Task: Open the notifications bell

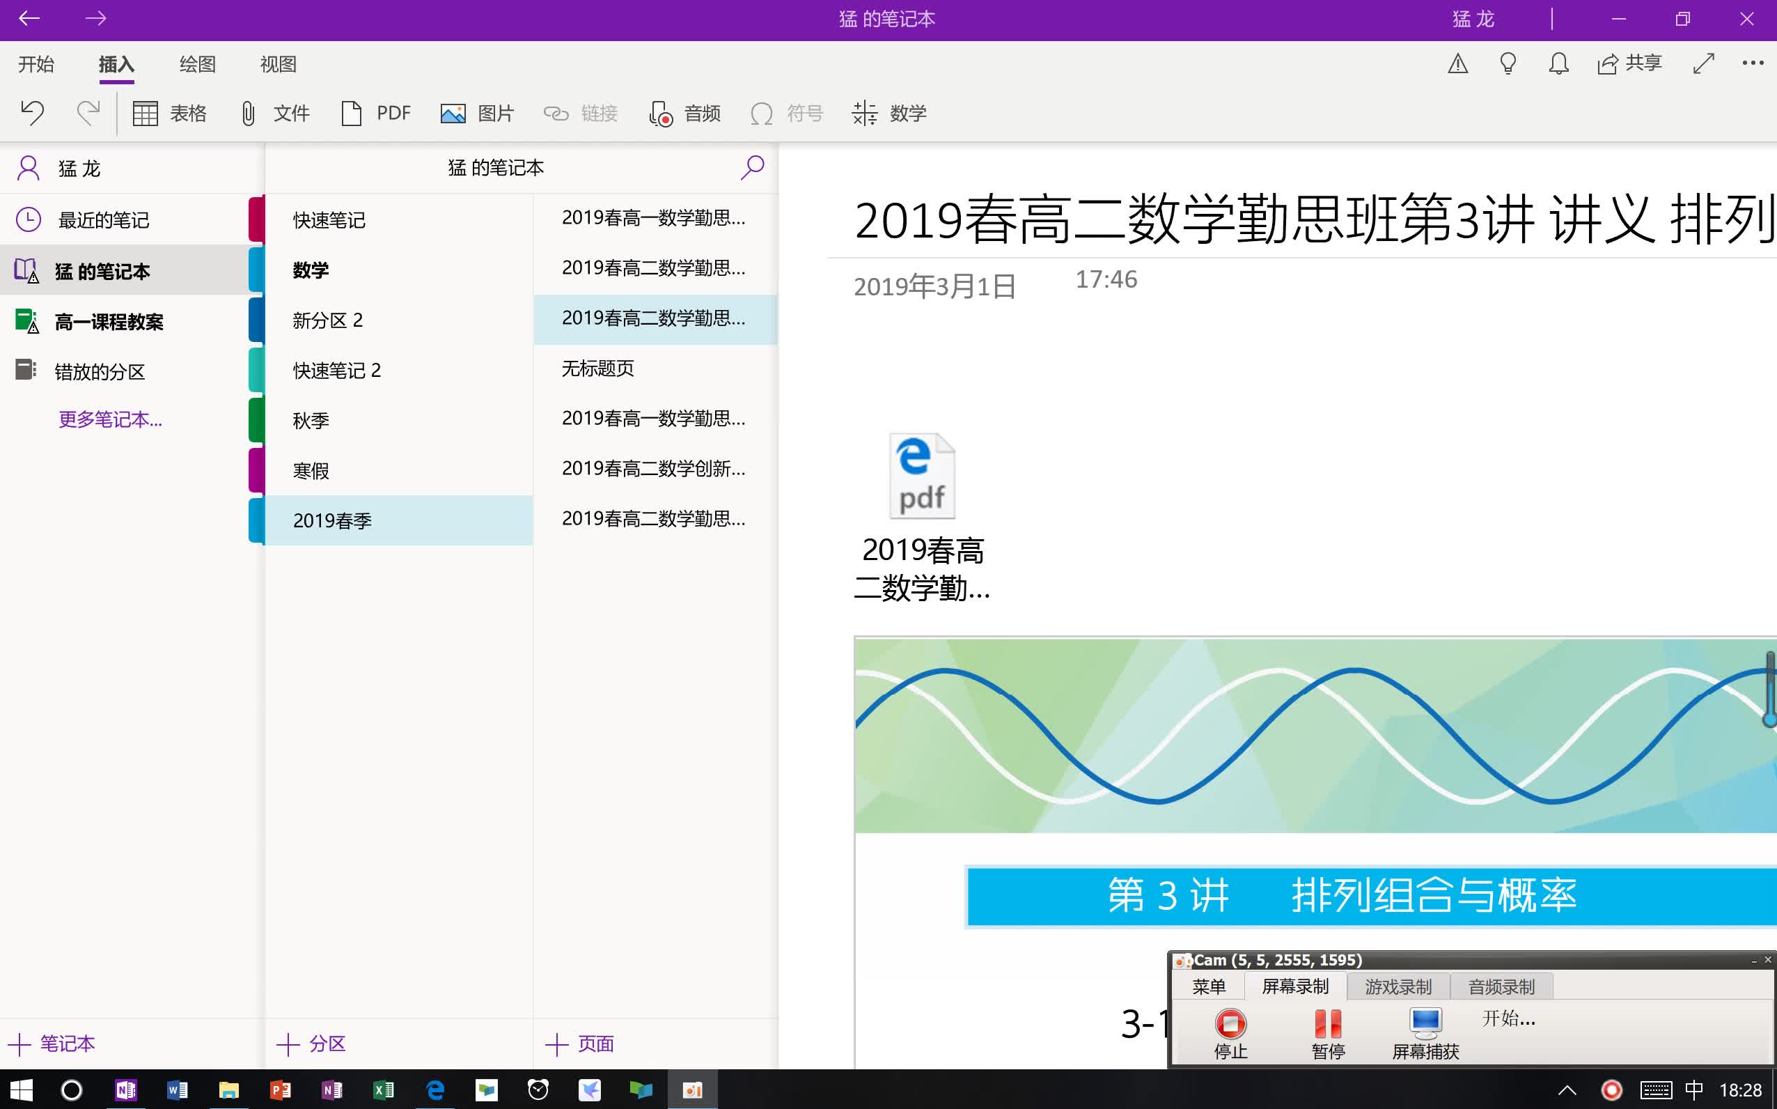Action: 1557,64
